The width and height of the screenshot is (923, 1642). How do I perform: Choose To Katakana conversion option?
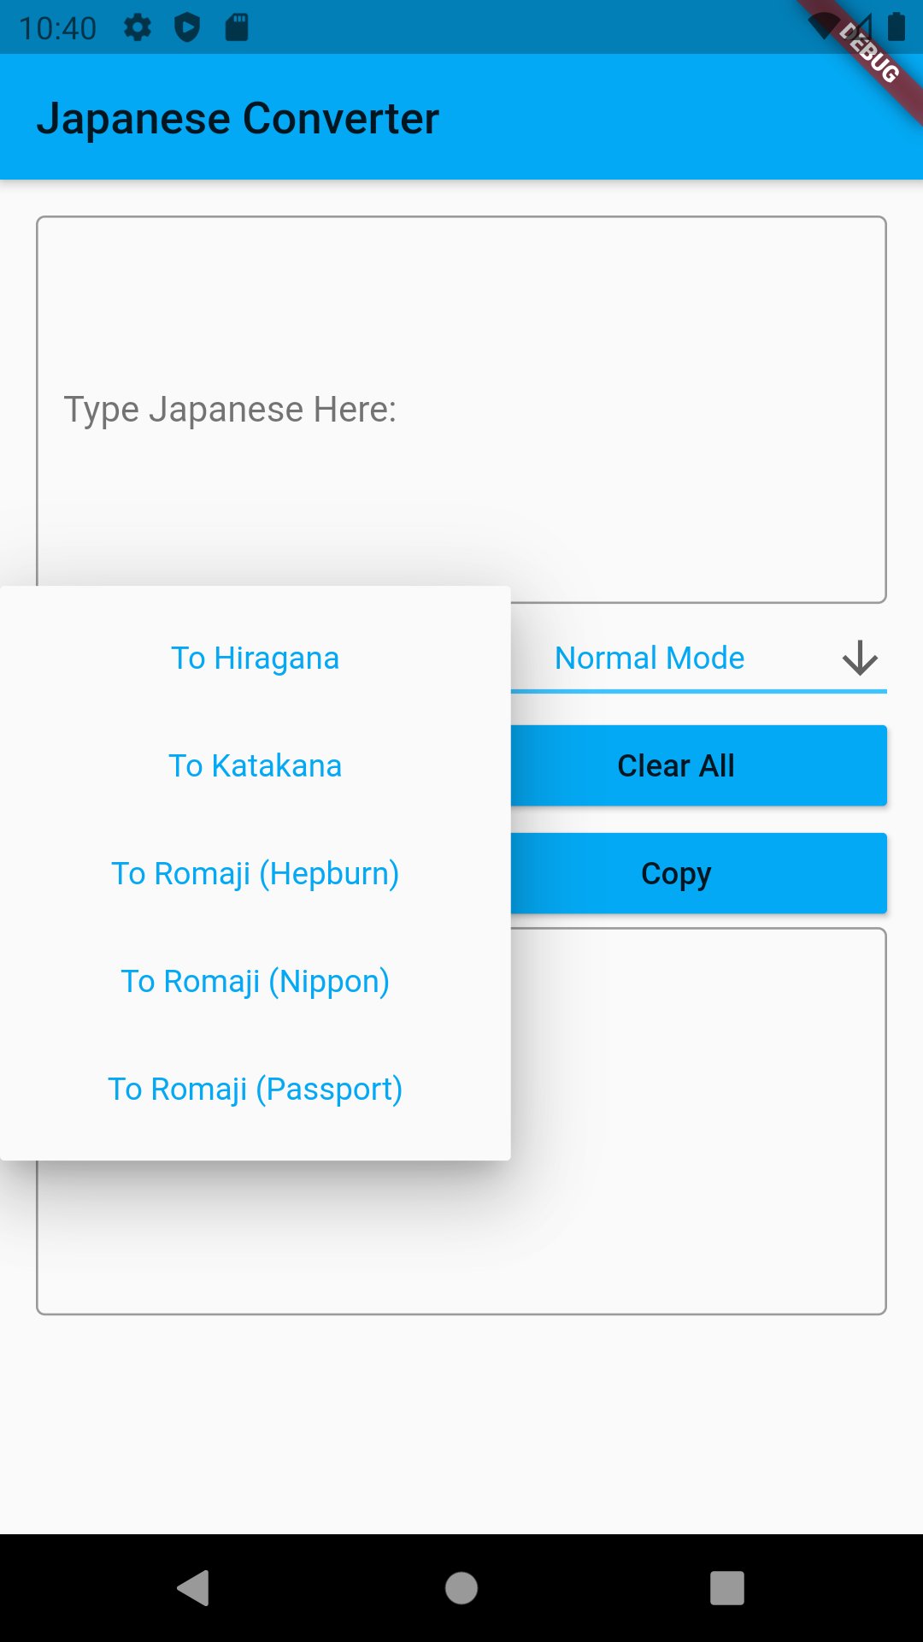pyautogui.click(x=255, y=766)
